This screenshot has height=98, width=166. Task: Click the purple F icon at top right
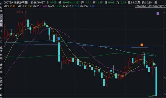click(x=158, y=13)
